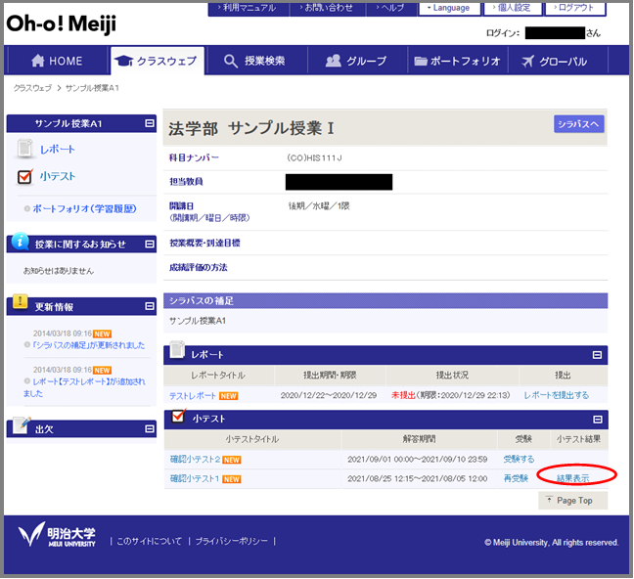
Task: Collapse the サンプル授業A1 sidebar panel
Action: point(150,123)
